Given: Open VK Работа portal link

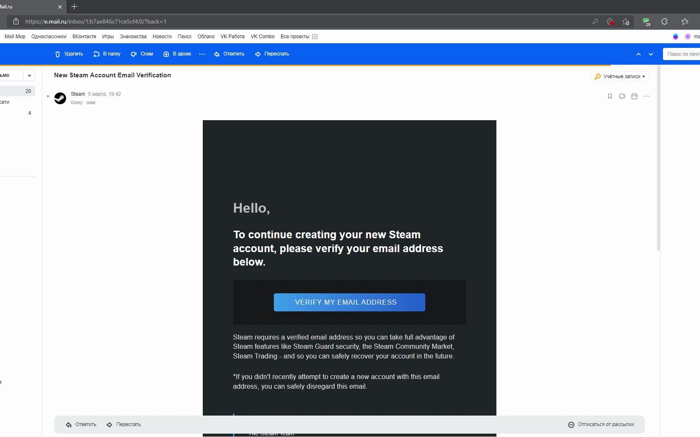Looking at the screenshot, I should coord(233,37).
